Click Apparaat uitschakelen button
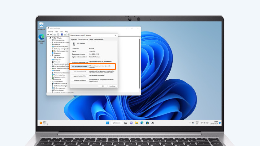This screenshot has height=146, width=260. (79, 75)
